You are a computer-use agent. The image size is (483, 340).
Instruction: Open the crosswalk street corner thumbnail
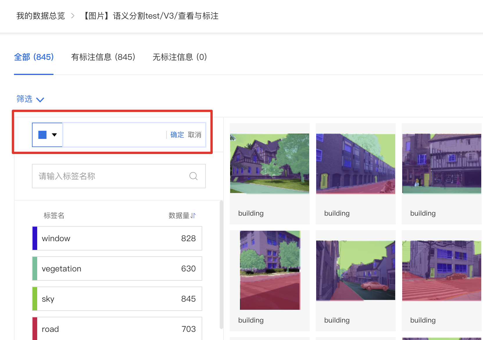point(442,271)
